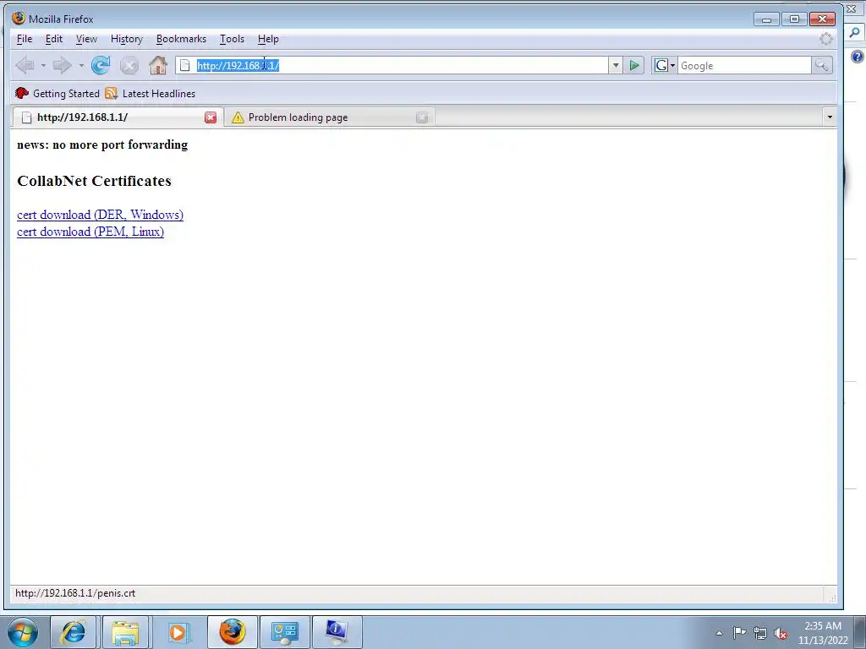
Task: Switch to the http://192.168.1.1/ tab
Action: (117, 117)
